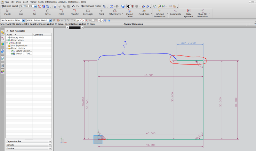Screen dimensions: 256x151
Task: Select the Line tool
Action: [x=21, y=13]
